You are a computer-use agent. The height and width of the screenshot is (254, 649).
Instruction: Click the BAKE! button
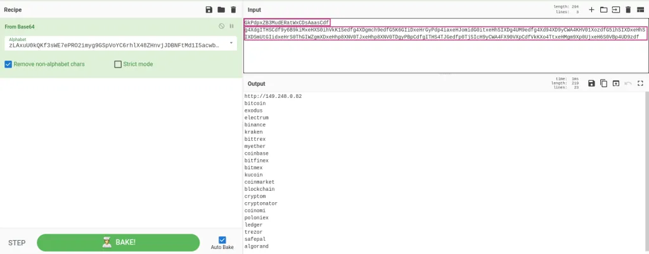[119, 243]
